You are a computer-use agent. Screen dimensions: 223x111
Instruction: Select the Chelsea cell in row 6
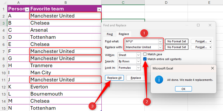pos(65,44)
